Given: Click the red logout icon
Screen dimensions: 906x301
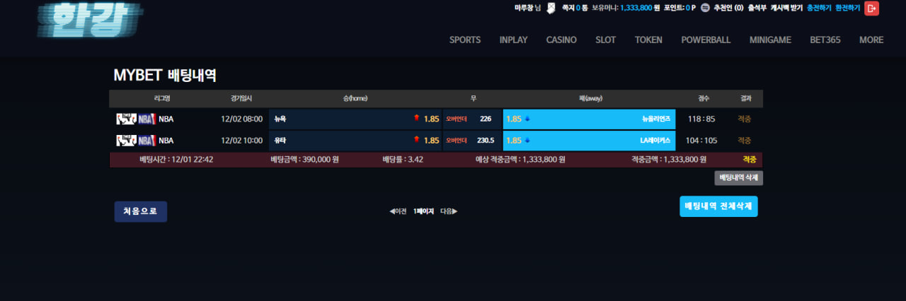Looking at the screenshot, I should [872, 8].
